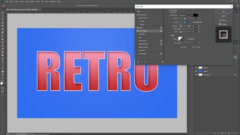Select the Ellipse shape tool
This screenshot has width=240, height=135.
tap(3, 68)
